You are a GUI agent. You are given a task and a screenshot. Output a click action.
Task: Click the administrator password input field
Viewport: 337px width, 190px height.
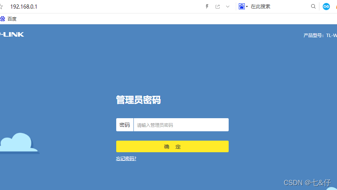[x=181, y=125]
